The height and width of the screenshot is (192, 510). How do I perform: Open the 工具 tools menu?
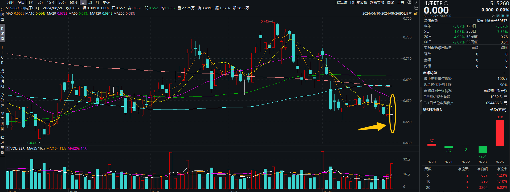[x=401, y=2]
